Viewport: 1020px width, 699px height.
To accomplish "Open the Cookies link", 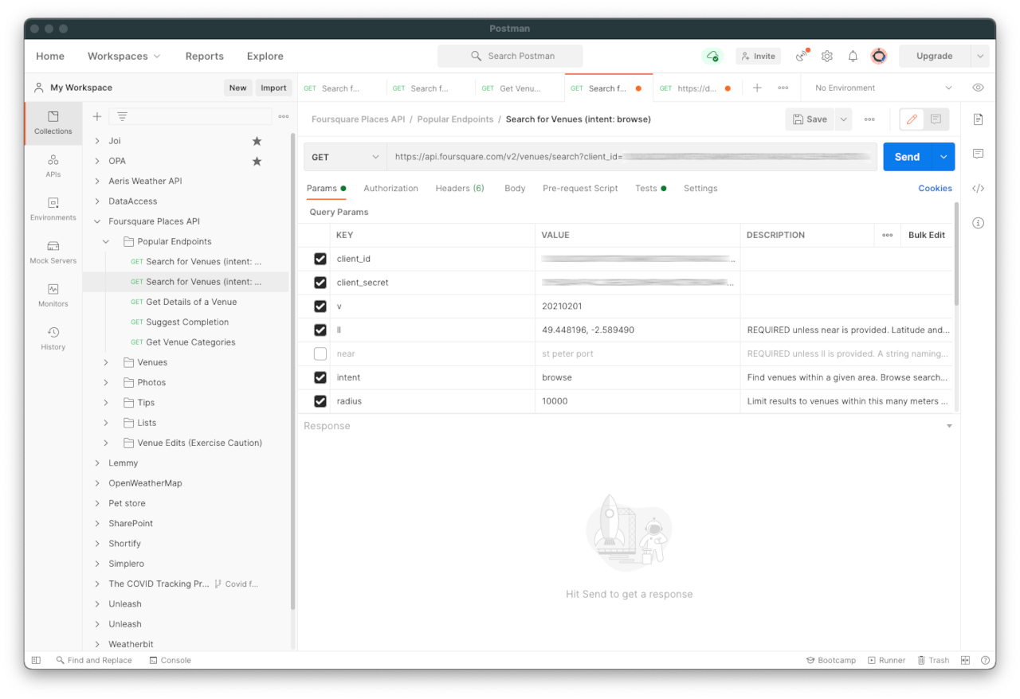I will coord(935,189).
